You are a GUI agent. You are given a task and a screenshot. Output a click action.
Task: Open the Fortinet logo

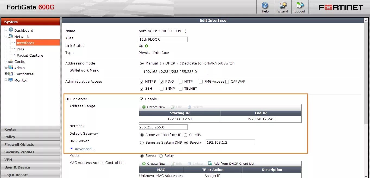click(341, 7)
